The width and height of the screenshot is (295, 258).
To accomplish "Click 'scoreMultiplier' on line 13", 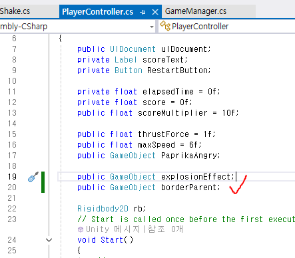I will click(x=172, y=113).
